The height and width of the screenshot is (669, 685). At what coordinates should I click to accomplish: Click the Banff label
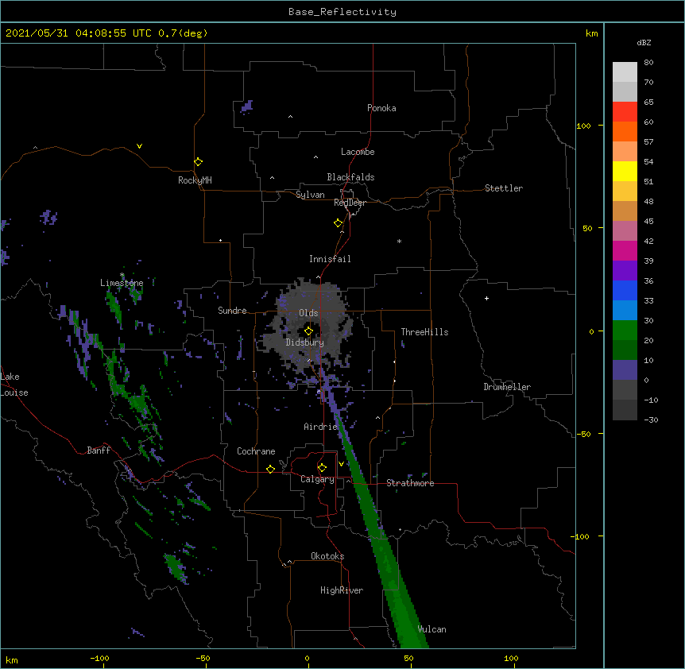[99, 451]
